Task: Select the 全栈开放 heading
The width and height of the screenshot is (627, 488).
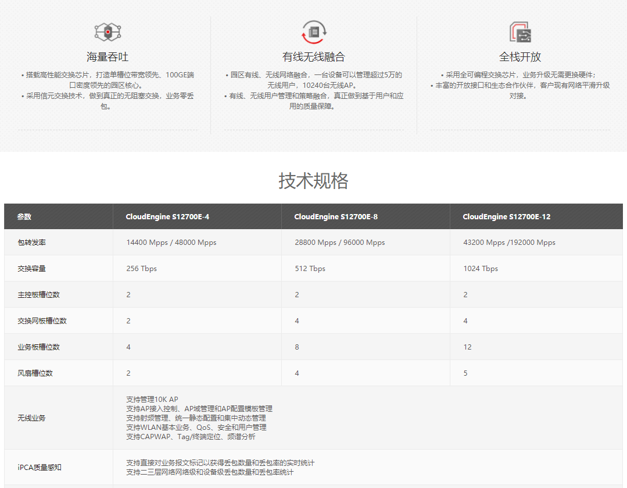Action: pos(520,57)
